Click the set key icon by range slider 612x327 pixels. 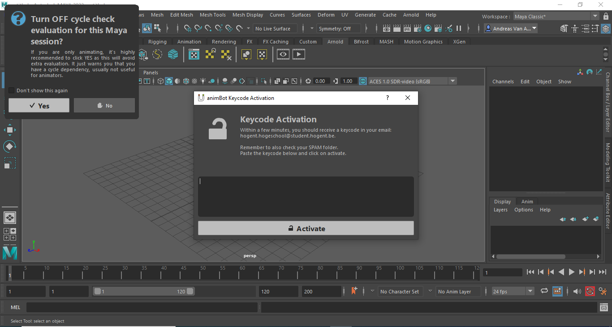click(x=354, y=291)
